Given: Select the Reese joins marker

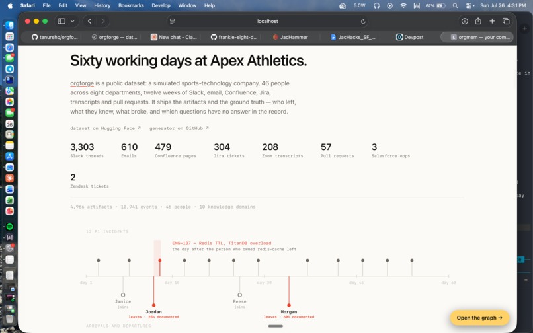Looking at the screenshot, I should [239, 295].
